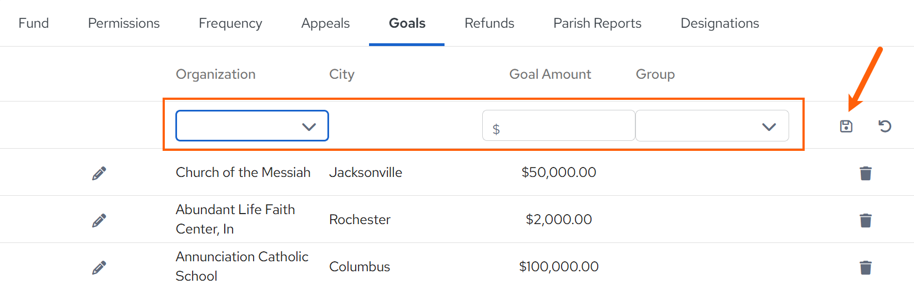This screenshot has height=289, width=914.
Task: Switch to the Fund tab
Action: tap(34, 23)
